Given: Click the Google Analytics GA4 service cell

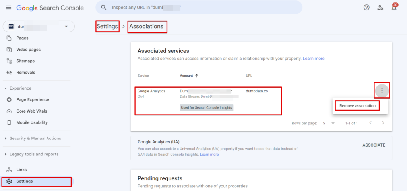Looking at the screenshot, I should point(151,94).
